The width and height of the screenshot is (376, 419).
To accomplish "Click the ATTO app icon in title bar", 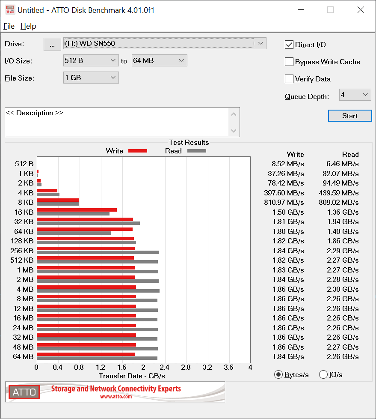I will (10, 9).
